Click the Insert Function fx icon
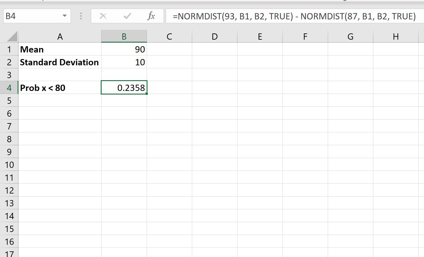The height and width of the screenshot is (257, 424). 151,16
